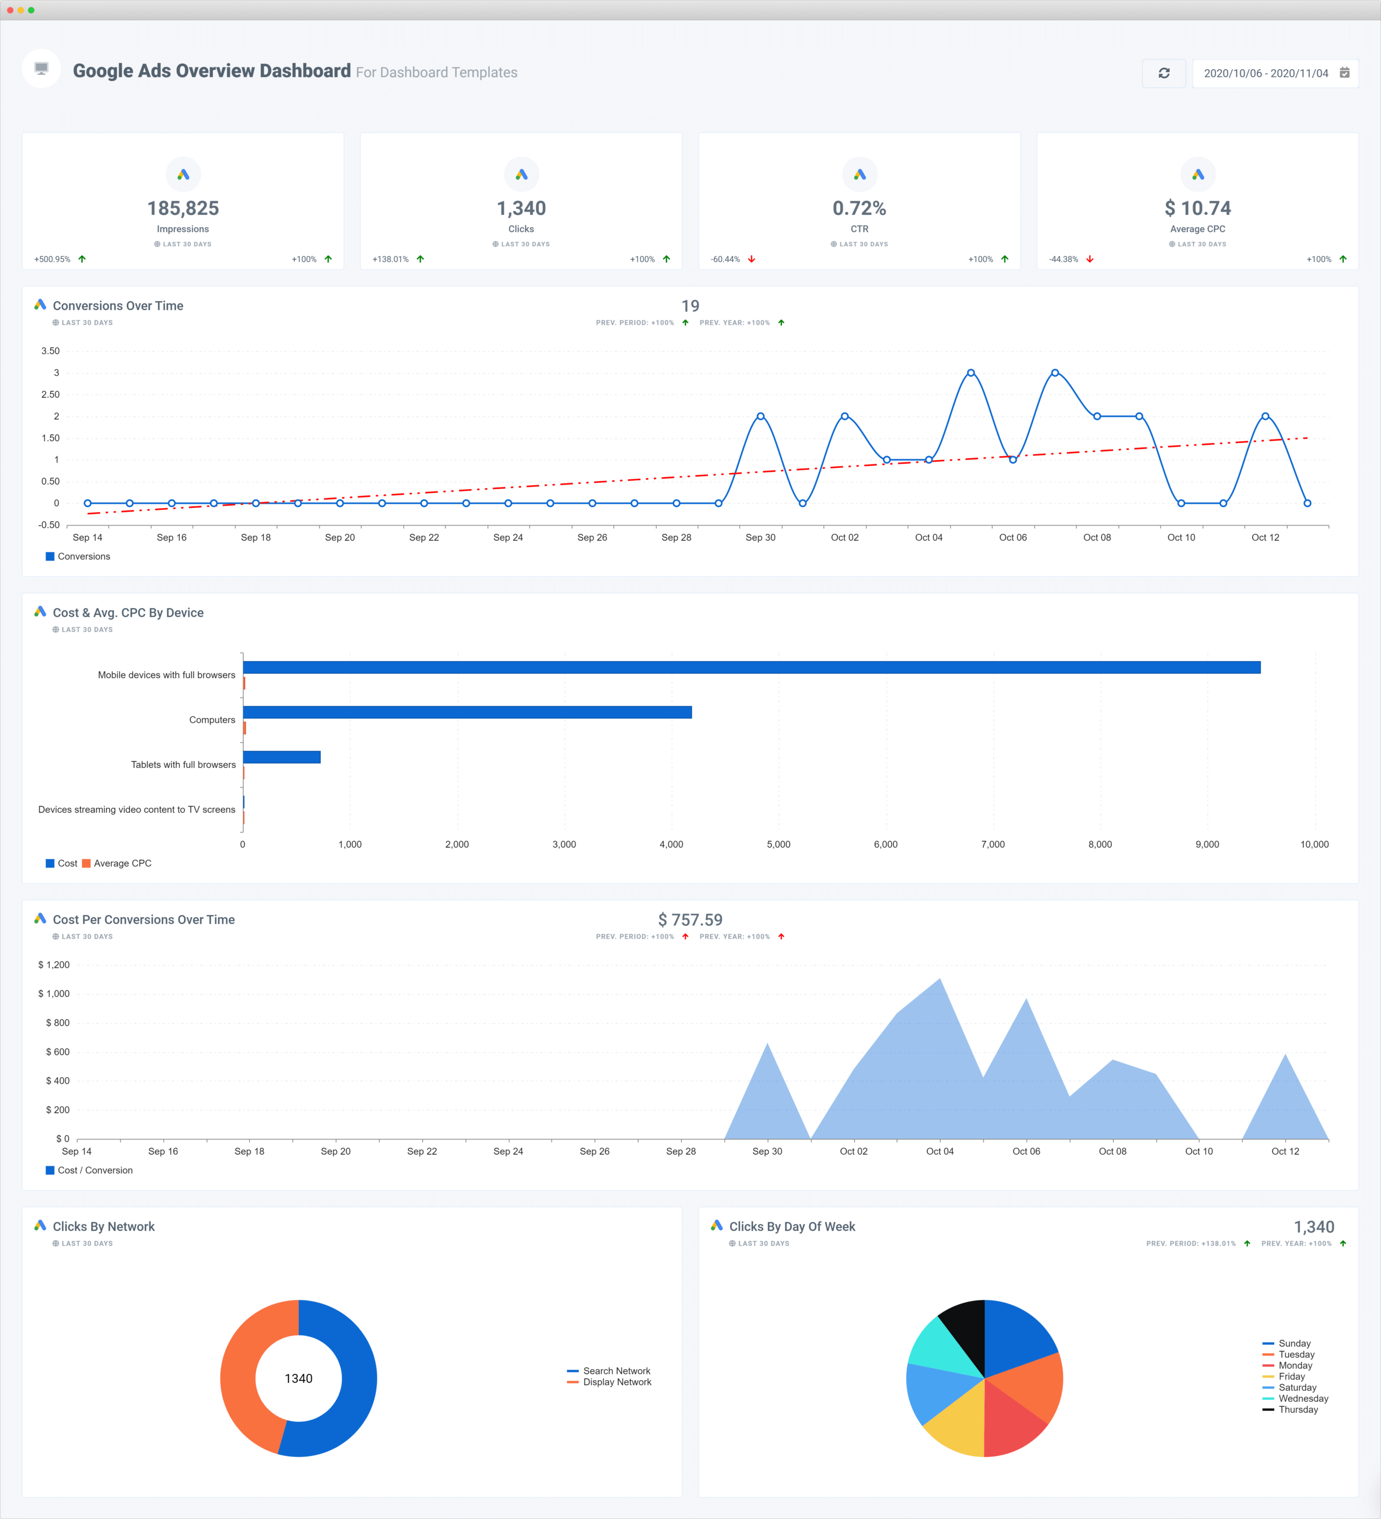Click the dashboard monitor icon by title
The width and height of the screenshot is (1381, 1519).
coord(42,69)
